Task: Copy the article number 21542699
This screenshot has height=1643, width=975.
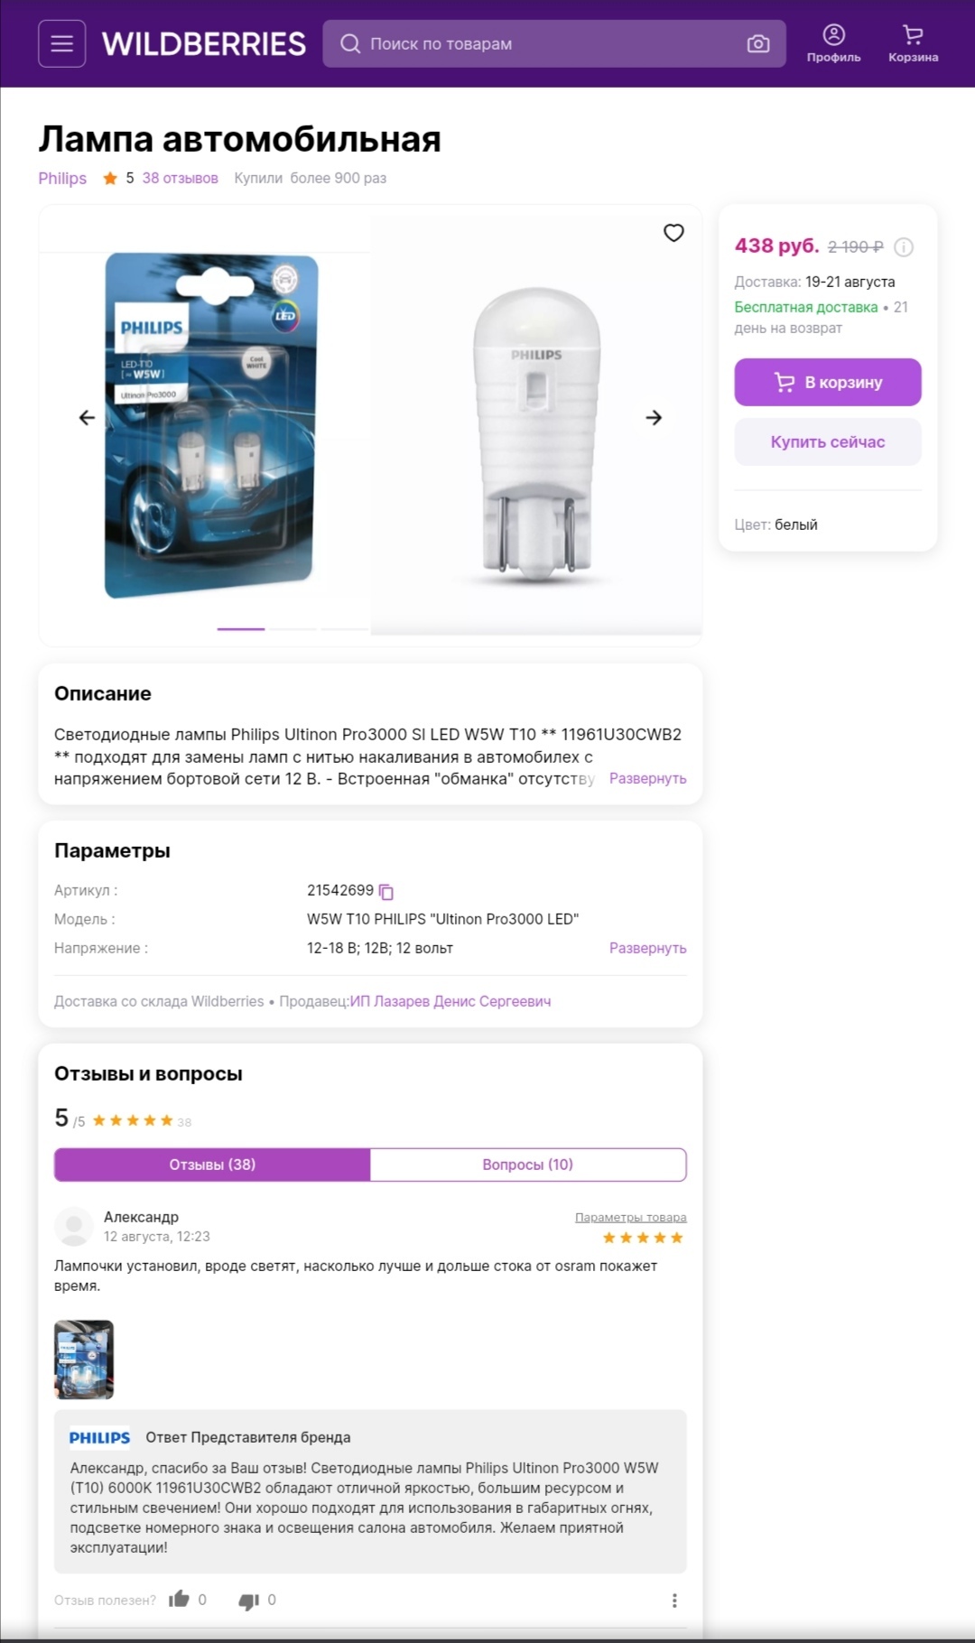Action: (386, 892)
